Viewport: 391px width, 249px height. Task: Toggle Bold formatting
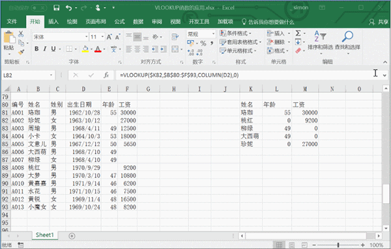pos(36,49)
